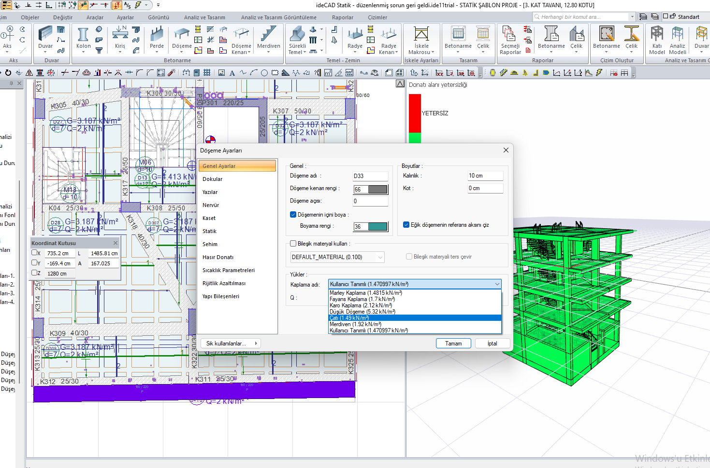The width and height of the screenshot is (710, 468).
Task: Close the Döşeme Ayarları dialog
Action: click(x=506, y=150)
